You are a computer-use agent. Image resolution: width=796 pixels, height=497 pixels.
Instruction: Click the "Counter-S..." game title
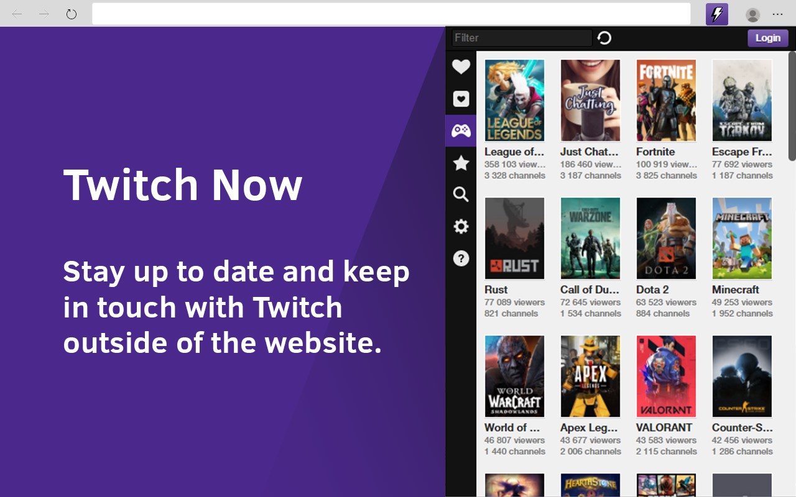[743, 427]
